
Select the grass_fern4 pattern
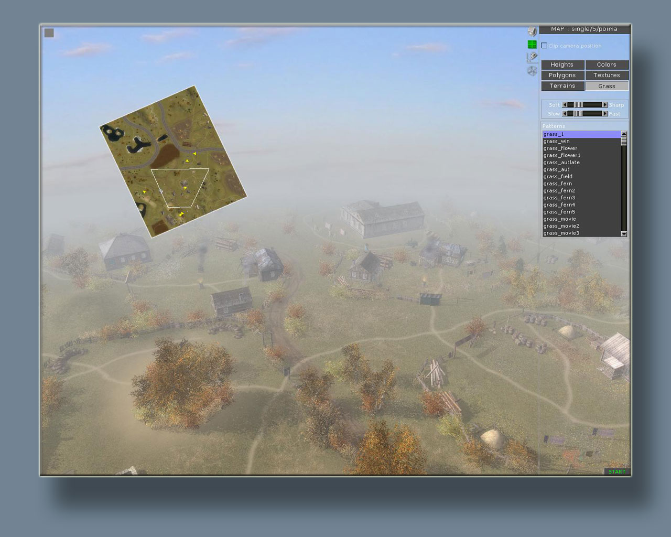point(581,205)
